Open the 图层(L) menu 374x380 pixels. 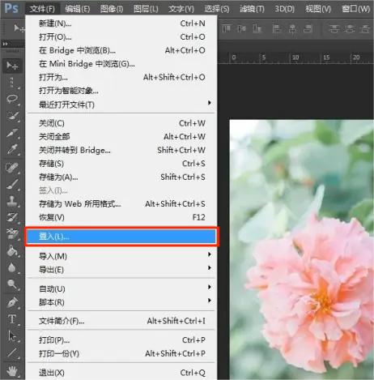146,9
